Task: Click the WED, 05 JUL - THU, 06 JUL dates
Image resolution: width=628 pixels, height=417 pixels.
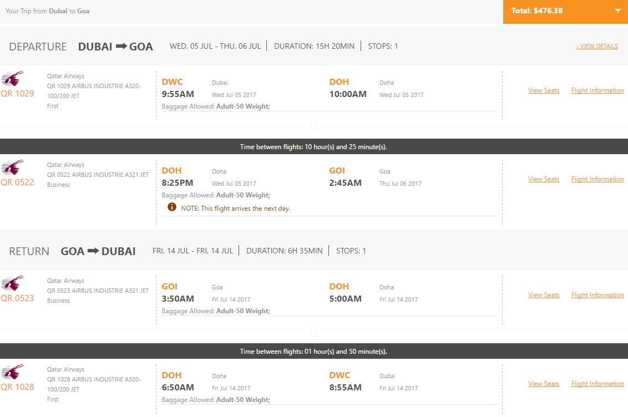Action: 215,47
